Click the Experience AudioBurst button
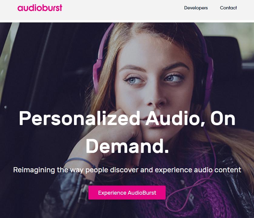This screenshot has width=254, height=218. 127,193
